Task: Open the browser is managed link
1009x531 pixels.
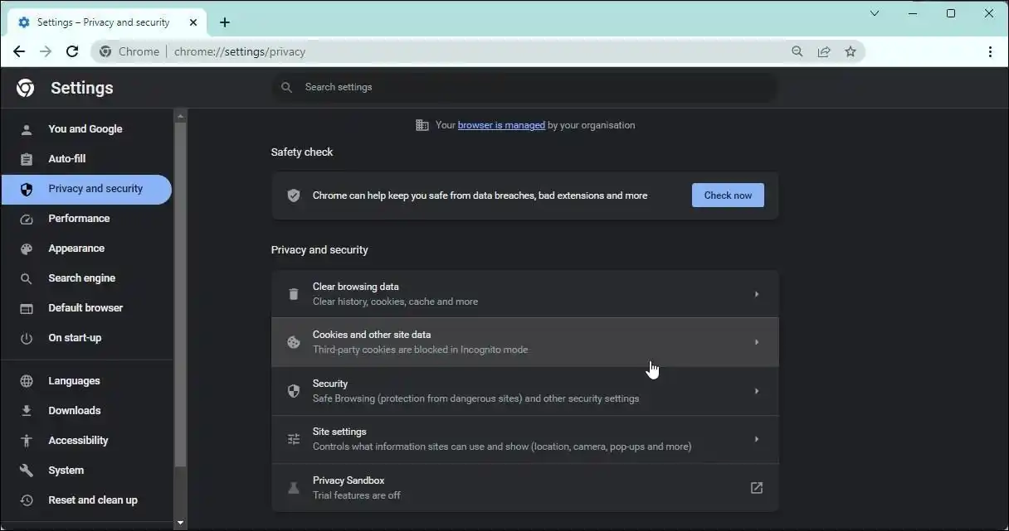Action: [x=501, y=125]
